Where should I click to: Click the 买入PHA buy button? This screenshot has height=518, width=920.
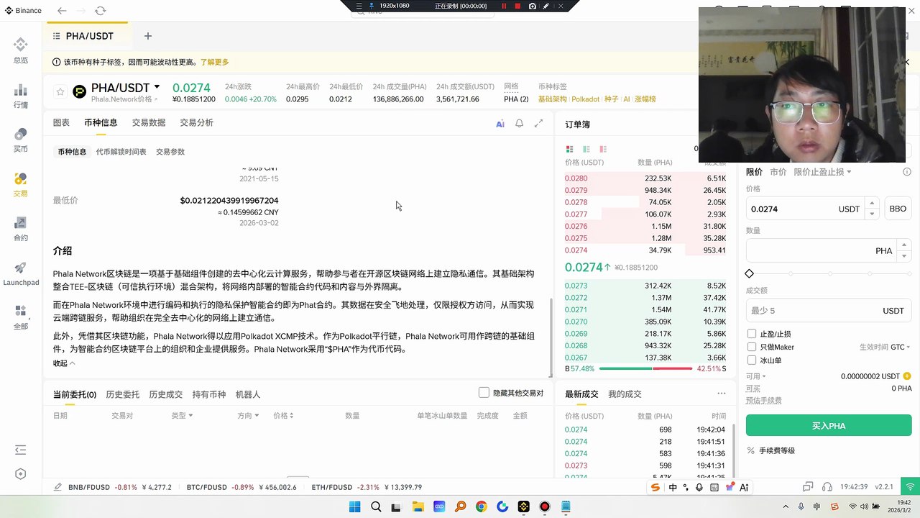click(x=829, y=426)
